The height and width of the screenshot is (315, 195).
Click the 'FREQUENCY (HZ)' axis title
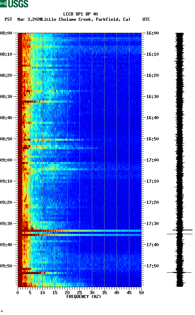pos(83,297)
